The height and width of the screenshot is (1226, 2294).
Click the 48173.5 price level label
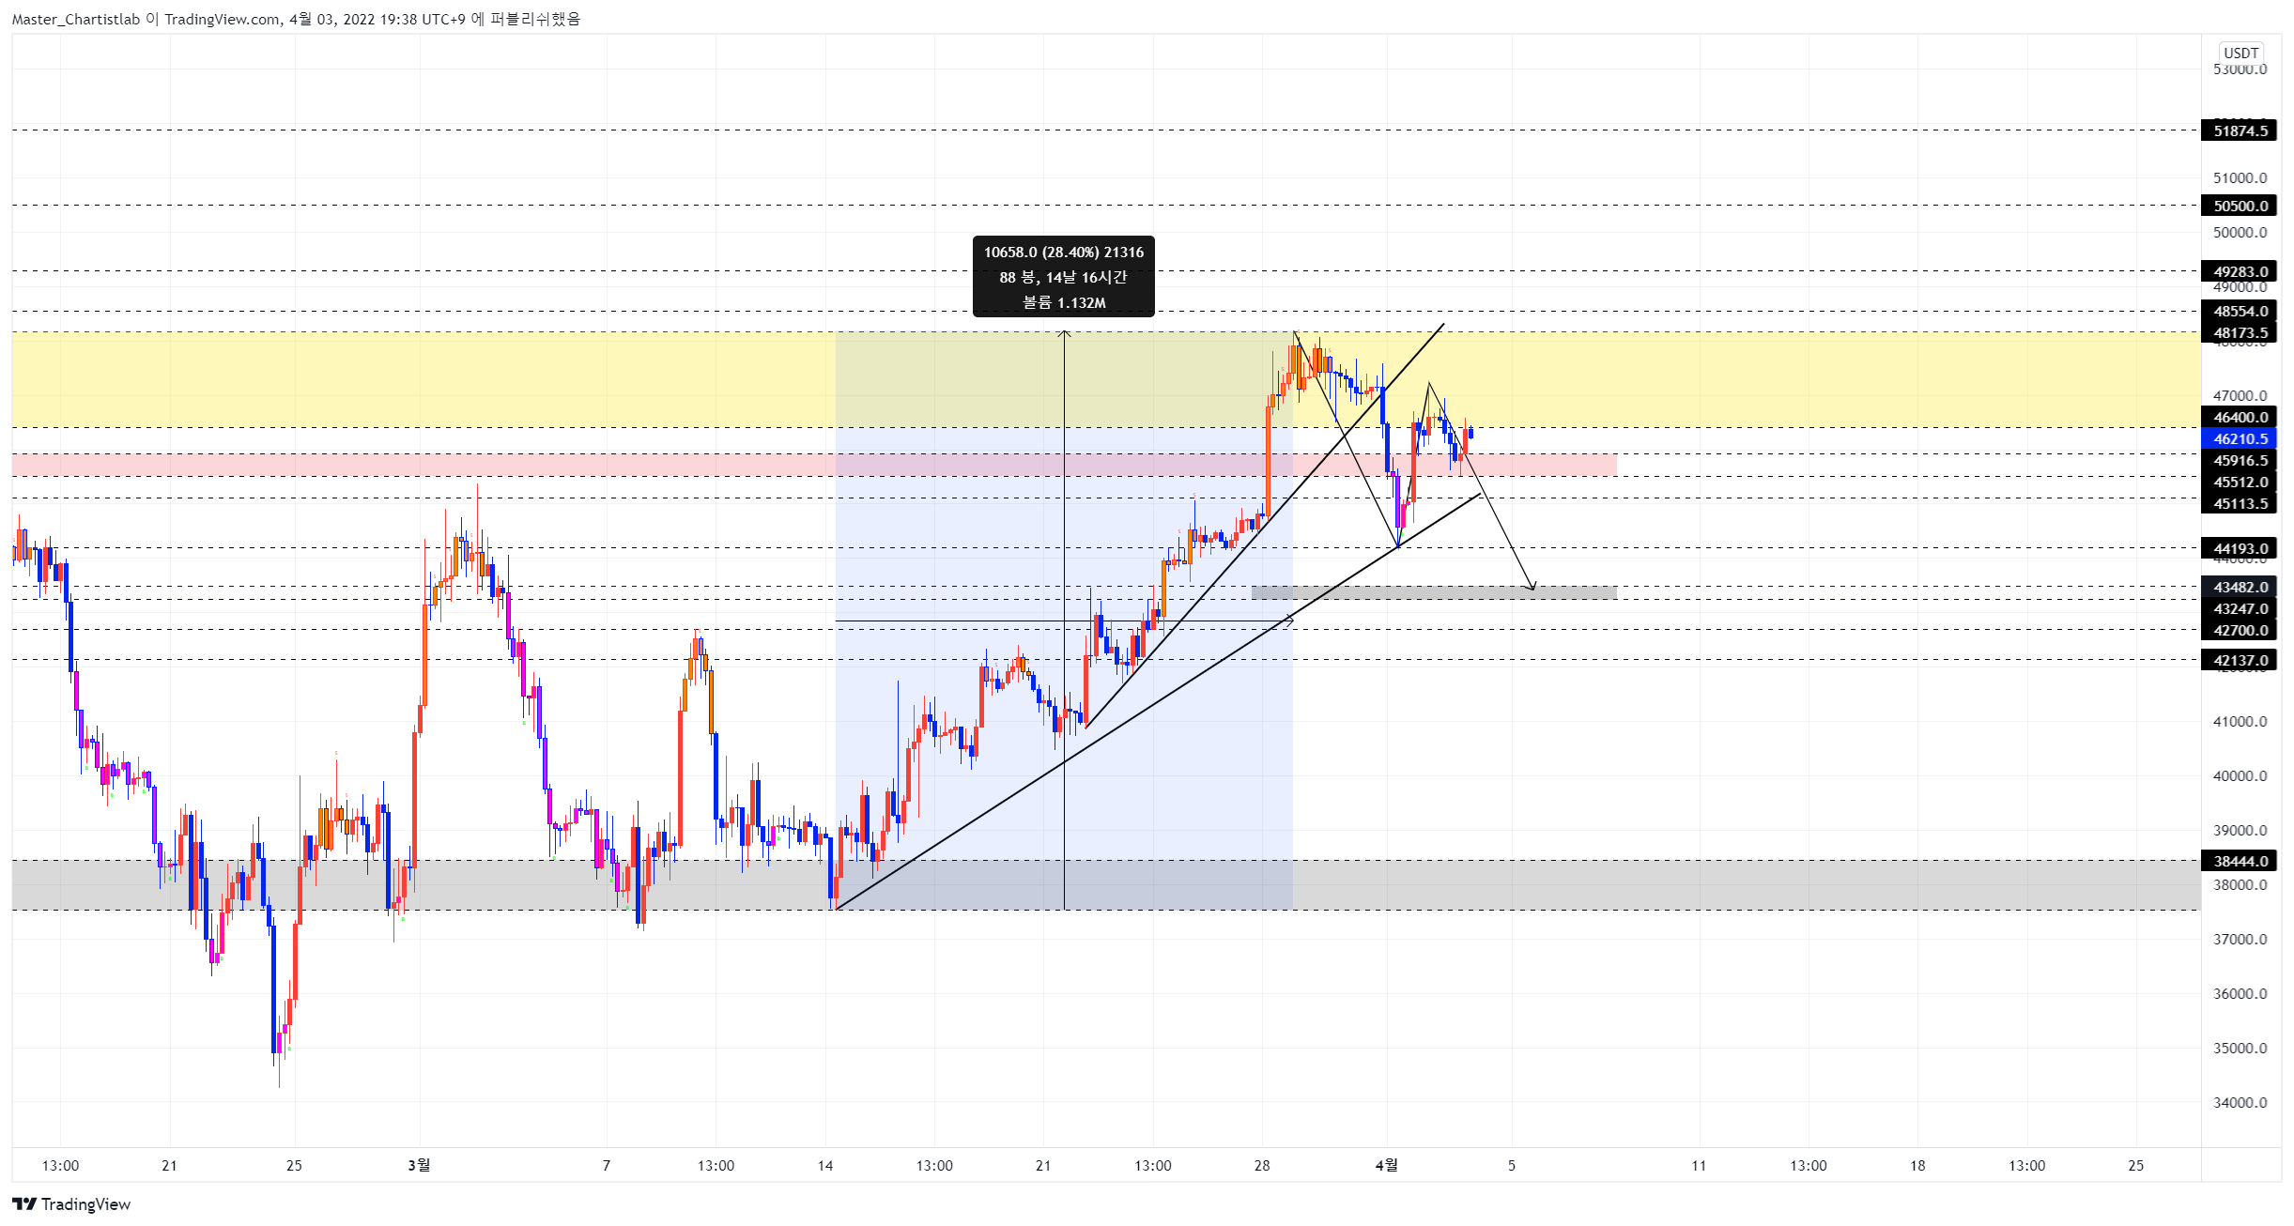coord(2240,332)
